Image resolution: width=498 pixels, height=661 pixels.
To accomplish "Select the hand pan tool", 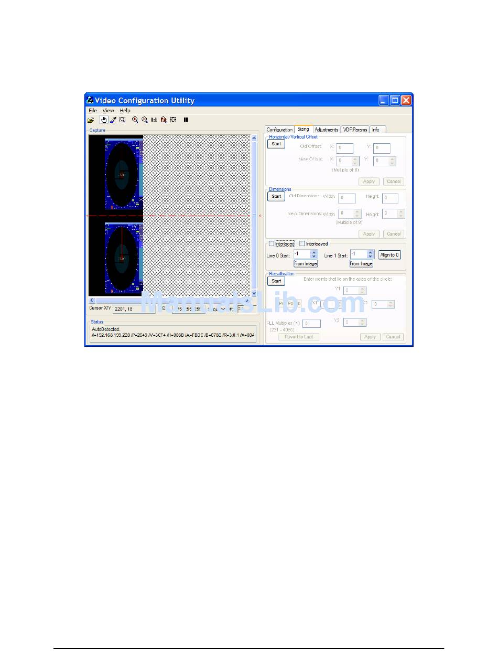I will [104, 120].
